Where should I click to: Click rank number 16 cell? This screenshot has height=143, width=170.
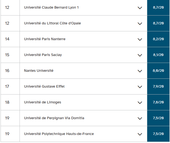pos(7,71)
